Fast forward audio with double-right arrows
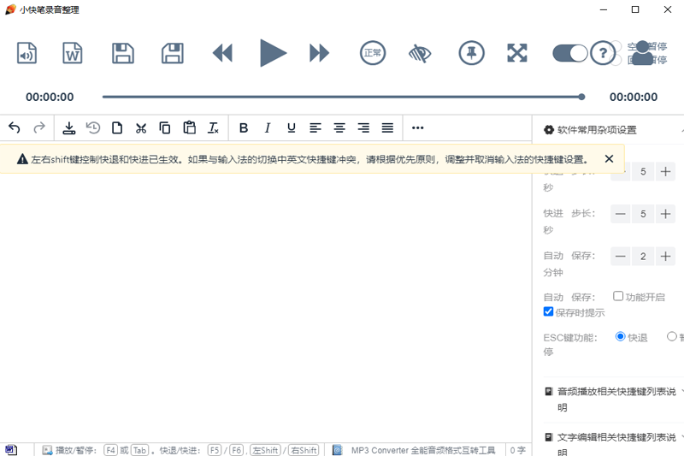Viewport: 684px width, 456px height. 319,53
